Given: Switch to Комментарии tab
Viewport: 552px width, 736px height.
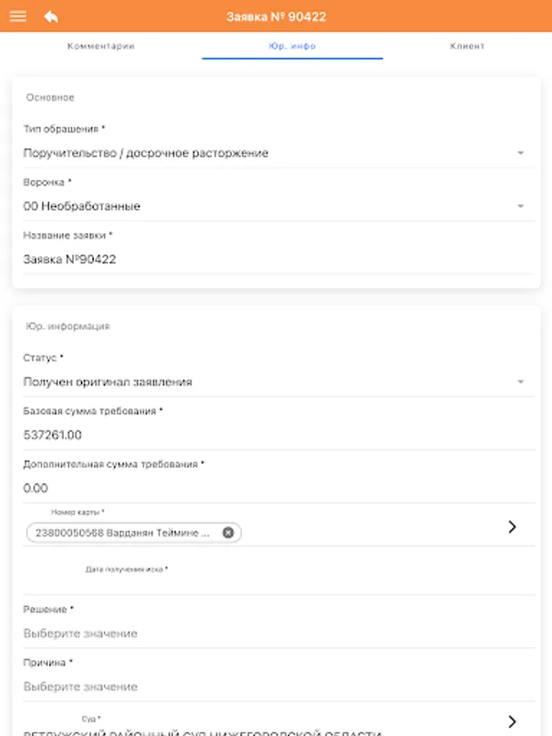Looking at the screenshot, I should tap(101, 47).
